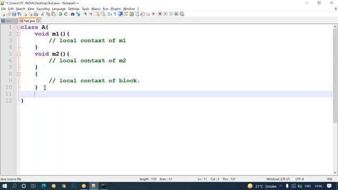The width and height of the screenshot is (338, 190).
Task: Click the Close document toolbar icon
Action: point(25,14)
